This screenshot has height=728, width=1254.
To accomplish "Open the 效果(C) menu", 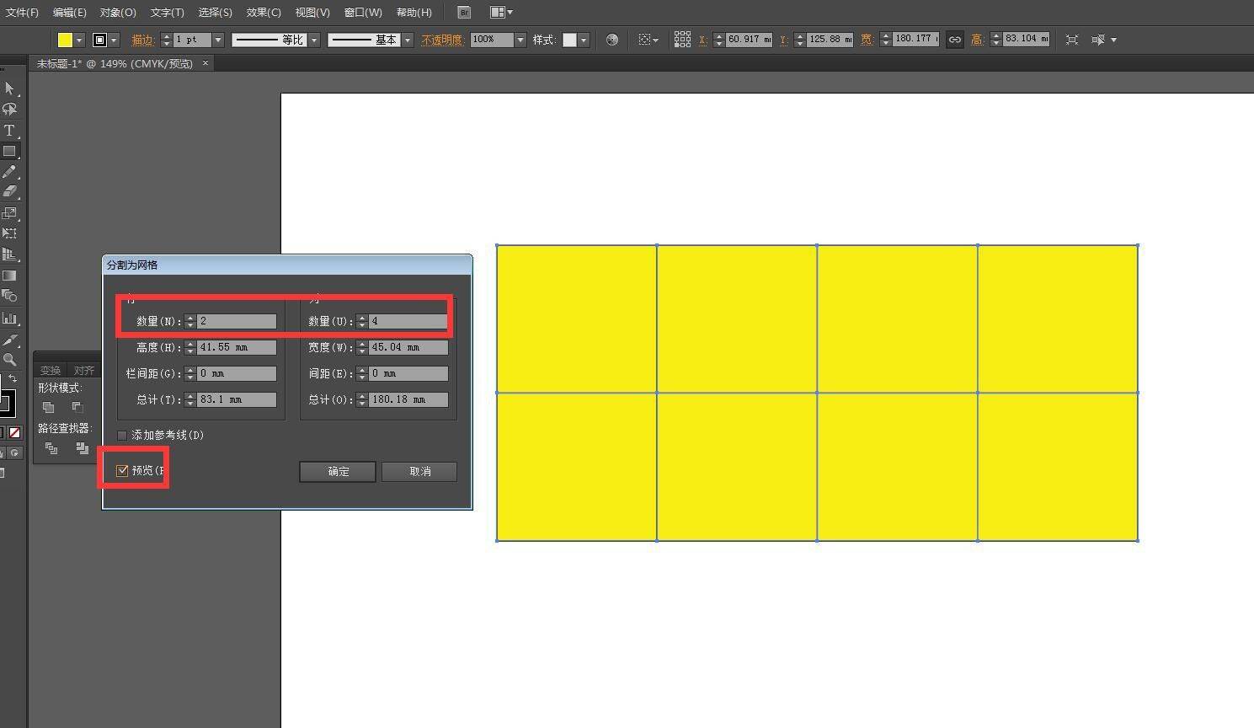I will (264, 13).
